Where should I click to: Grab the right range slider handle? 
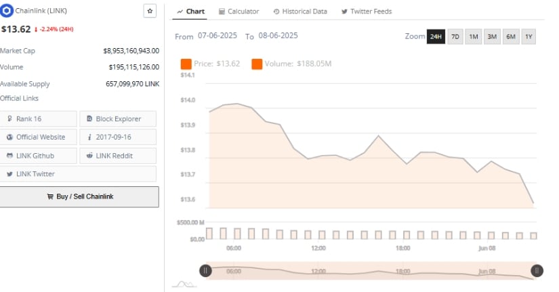[x=537, y=271]
